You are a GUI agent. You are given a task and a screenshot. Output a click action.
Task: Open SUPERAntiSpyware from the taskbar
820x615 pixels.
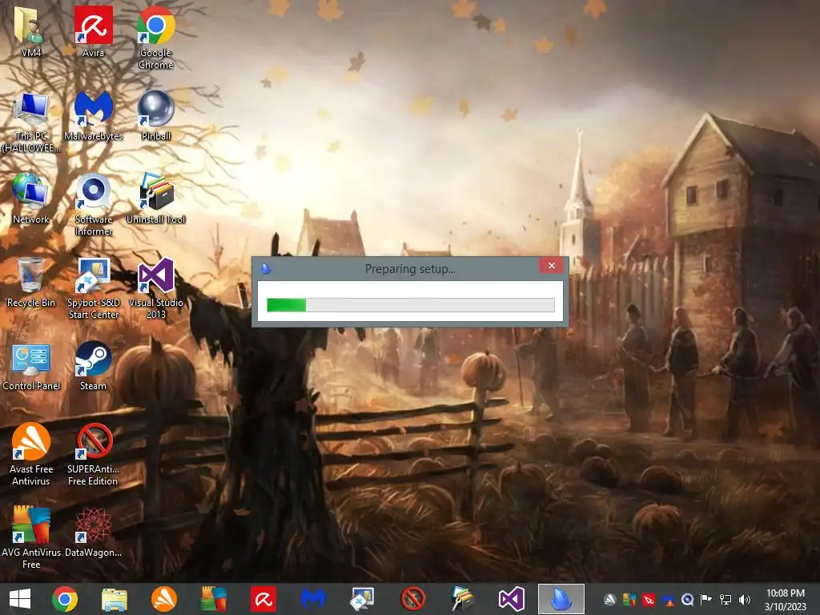click(x=412, y=599)
